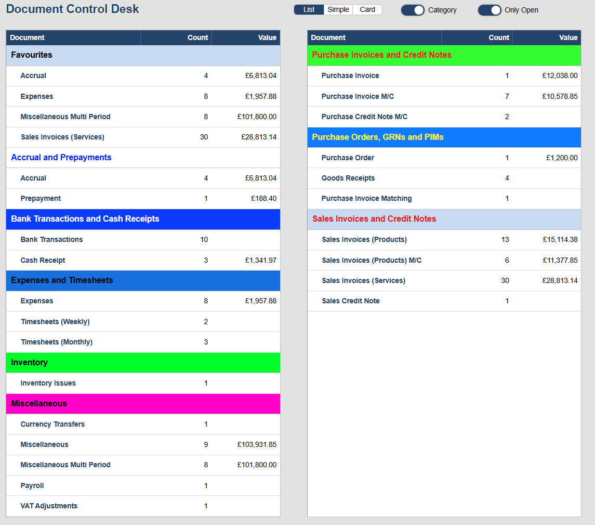
Task: Open Purchase Credit Note M/C
Action: pos(364,117)
